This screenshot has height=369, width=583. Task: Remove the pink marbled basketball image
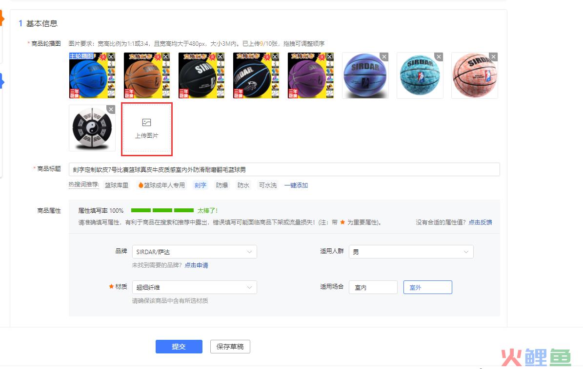tap(493, 57)
